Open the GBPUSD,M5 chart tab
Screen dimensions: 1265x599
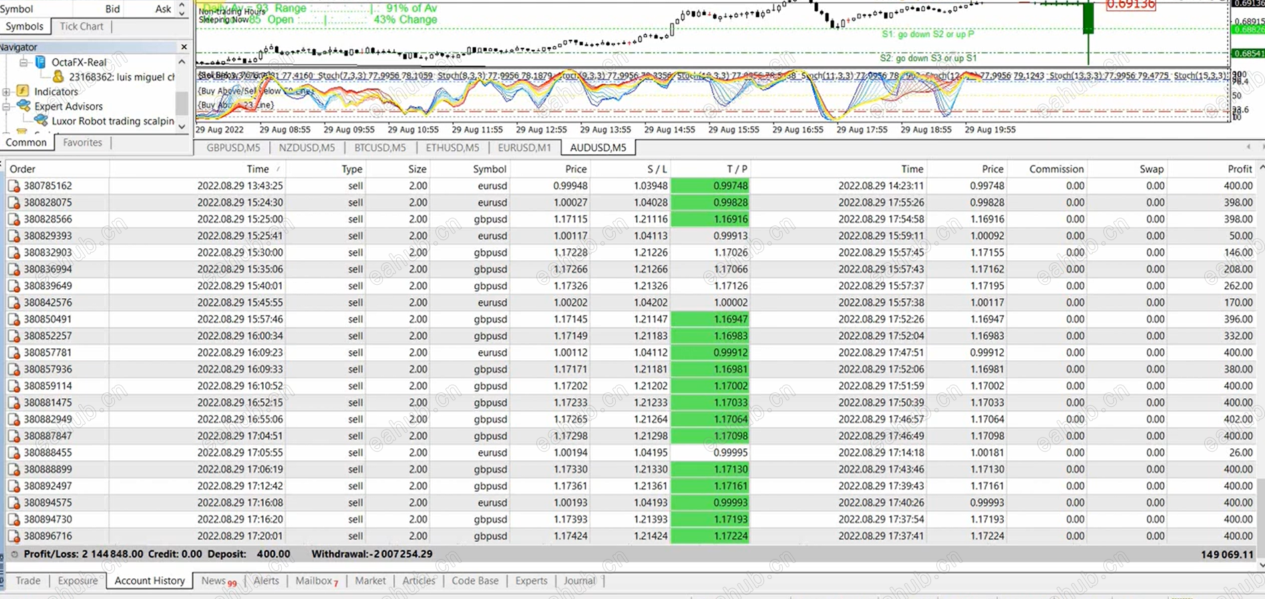pyautogui.click(x=233, y=147)
